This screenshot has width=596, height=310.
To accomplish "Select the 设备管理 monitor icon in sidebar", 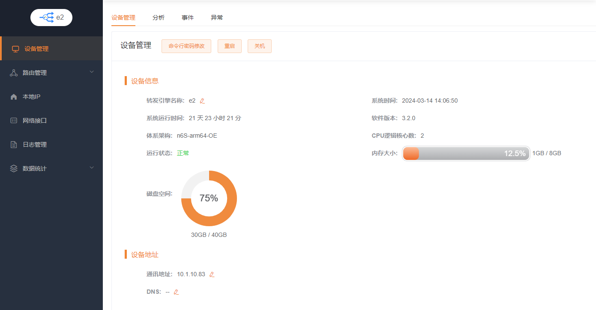I will 15,48.
